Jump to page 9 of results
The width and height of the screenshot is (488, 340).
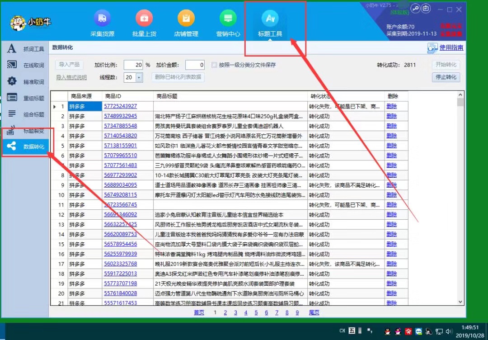[297, 312]
